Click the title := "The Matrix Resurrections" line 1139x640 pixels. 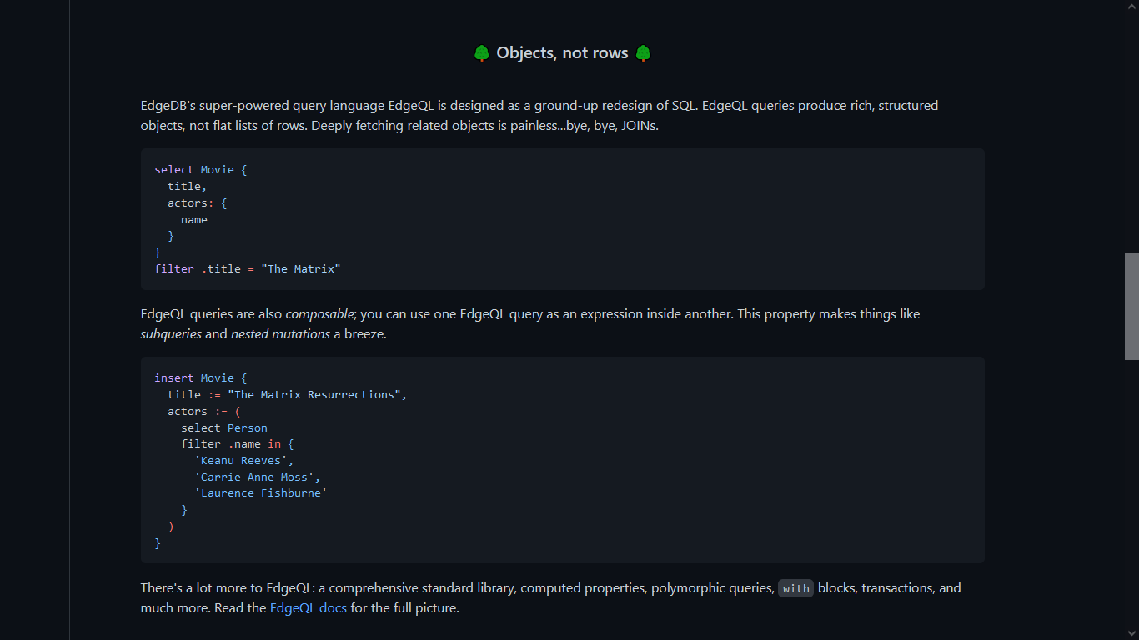[288, 395]
